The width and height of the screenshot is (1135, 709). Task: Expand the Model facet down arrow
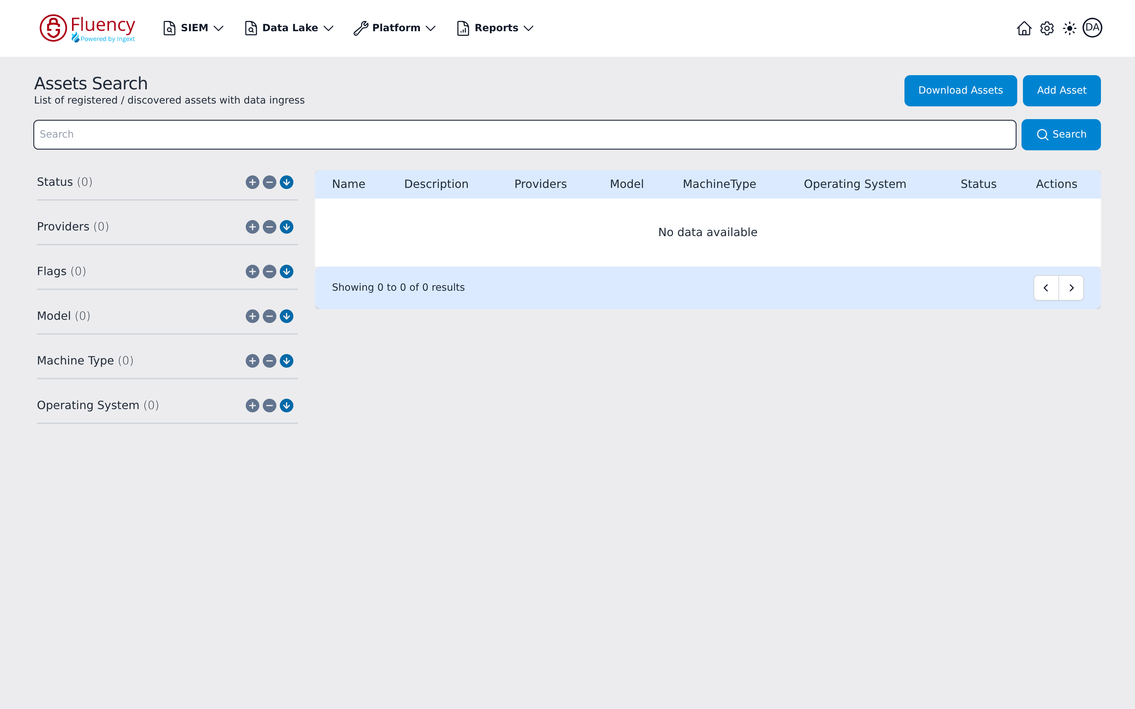pos(287,316)
